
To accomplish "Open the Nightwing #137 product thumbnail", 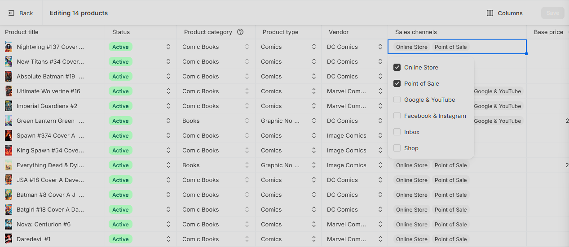I will tap(9, 47).
